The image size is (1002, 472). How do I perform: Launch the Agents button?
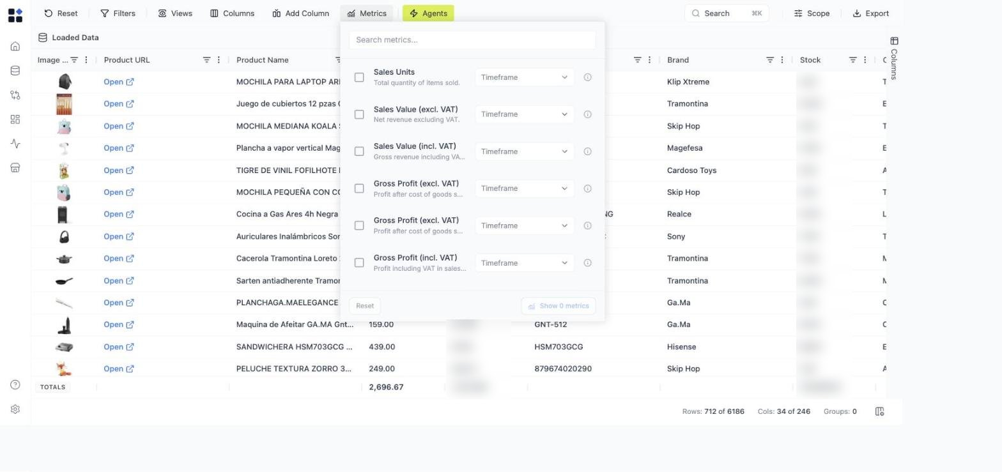pos(428,13)
